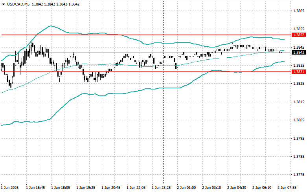The height and width of the screenshot is (192, 307).
Task: Click the 1.3775 price scale value
Action: coord(299,175)
